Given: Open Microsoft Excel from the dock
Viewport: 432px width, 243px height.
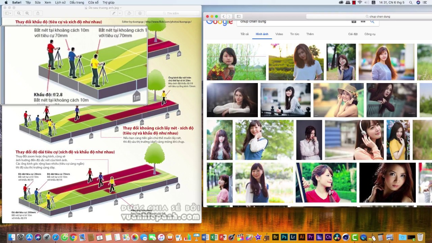Looking at the screenshot, I should 214,237.
